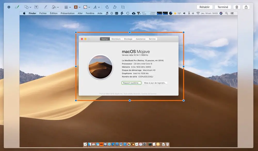Open iTunes from the Dock
This screenshot has width=258, height=151.
(x=141, y=144)
